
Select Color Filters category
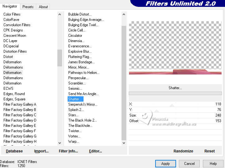click(x=12, y=14)
